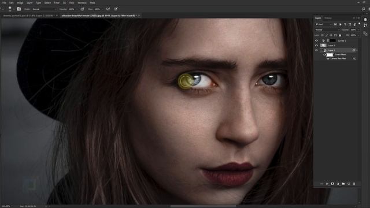The width and height of the screenshot is (370, 208).
Task: Open Camera Raw Filter blending options icon
Action: tap(354, 59)
